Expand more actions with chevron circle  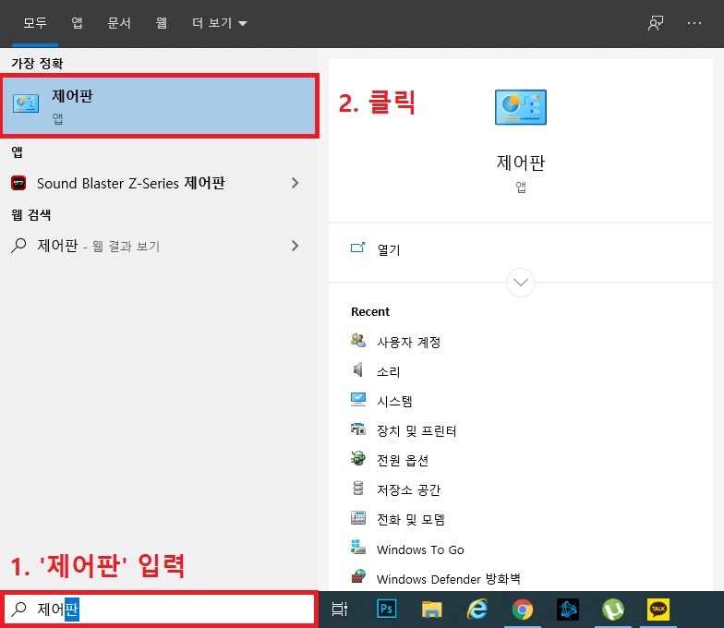(521, 283)
